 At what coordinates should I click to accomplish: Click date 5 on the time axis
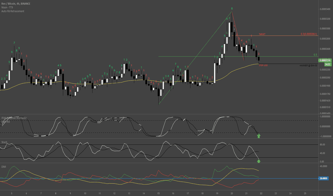12,193
